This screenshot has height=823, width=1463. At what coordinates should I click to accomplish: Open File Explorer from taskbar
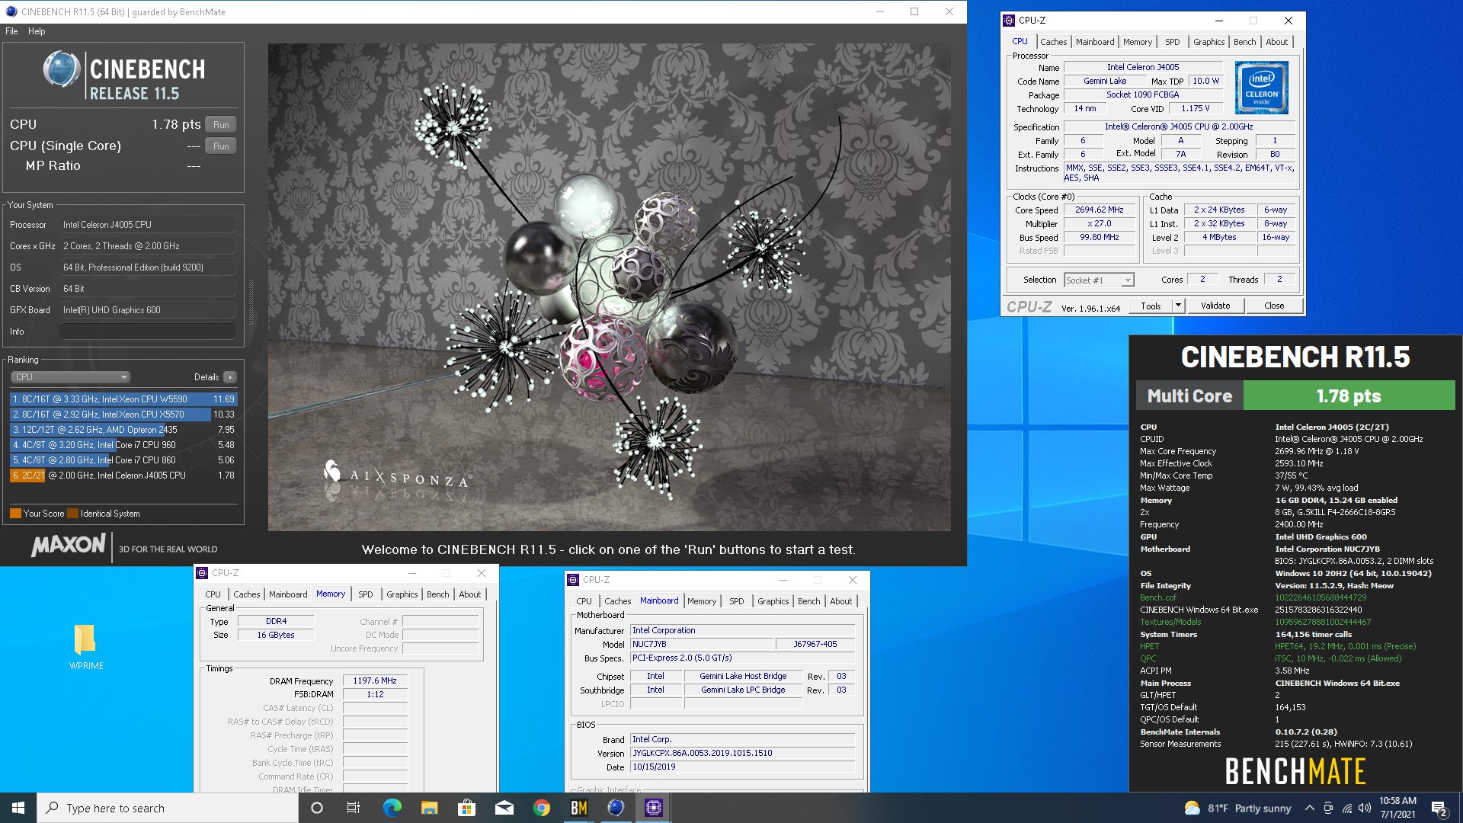pyautogui.click(x=429, y=808)
